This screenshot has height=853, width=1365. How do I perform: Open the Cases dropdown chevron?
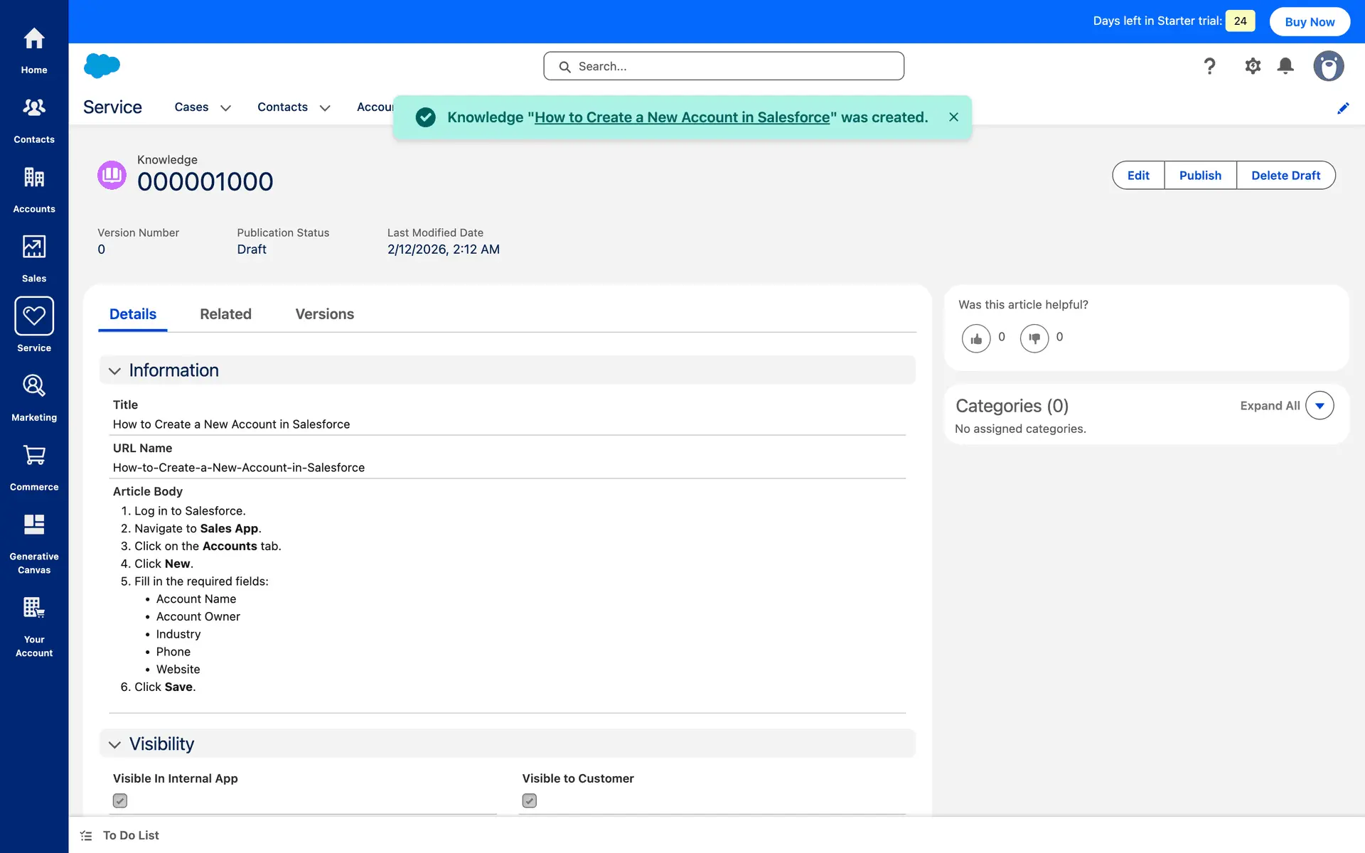click(226, 108)
